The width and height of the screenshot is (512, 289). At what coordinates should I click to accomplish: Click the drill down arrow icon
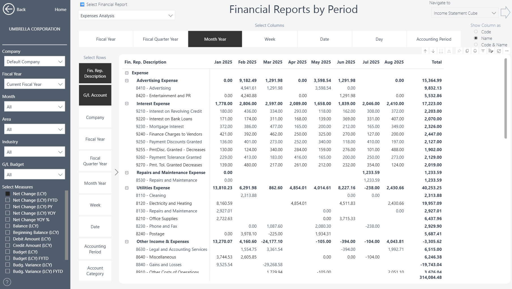coord(433,51)
